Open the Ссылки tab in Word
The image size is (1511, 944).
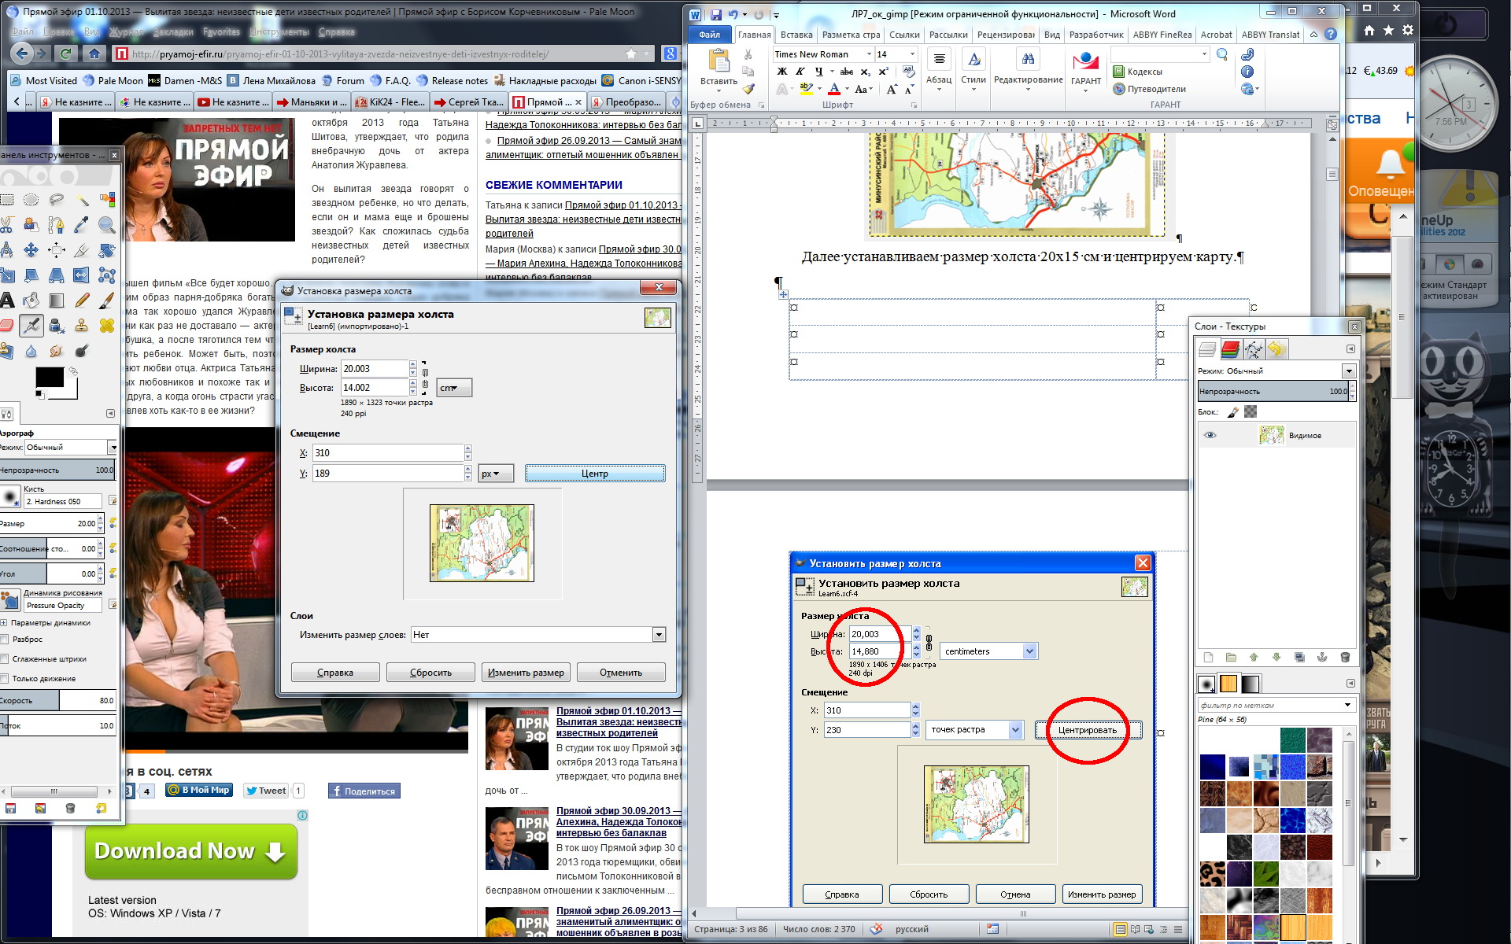click(x=904, y=35)
